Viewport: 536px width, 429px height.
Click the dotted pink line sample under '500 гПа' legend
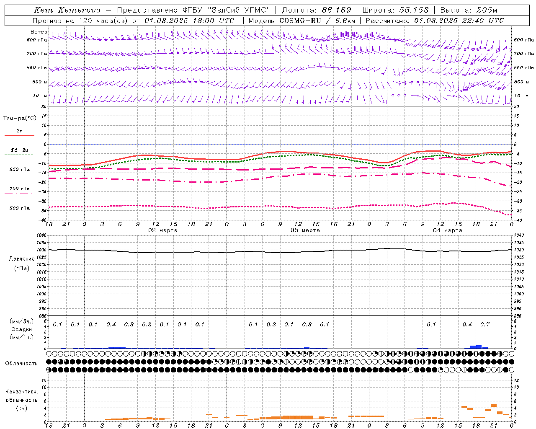(x=18, y=213)
